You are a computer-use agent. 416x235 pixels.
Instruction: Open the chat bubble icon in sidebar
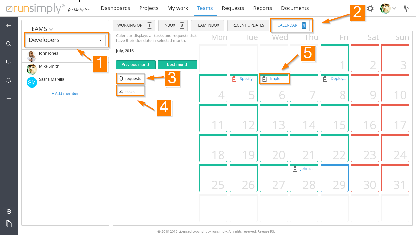[x=9, y=62]
